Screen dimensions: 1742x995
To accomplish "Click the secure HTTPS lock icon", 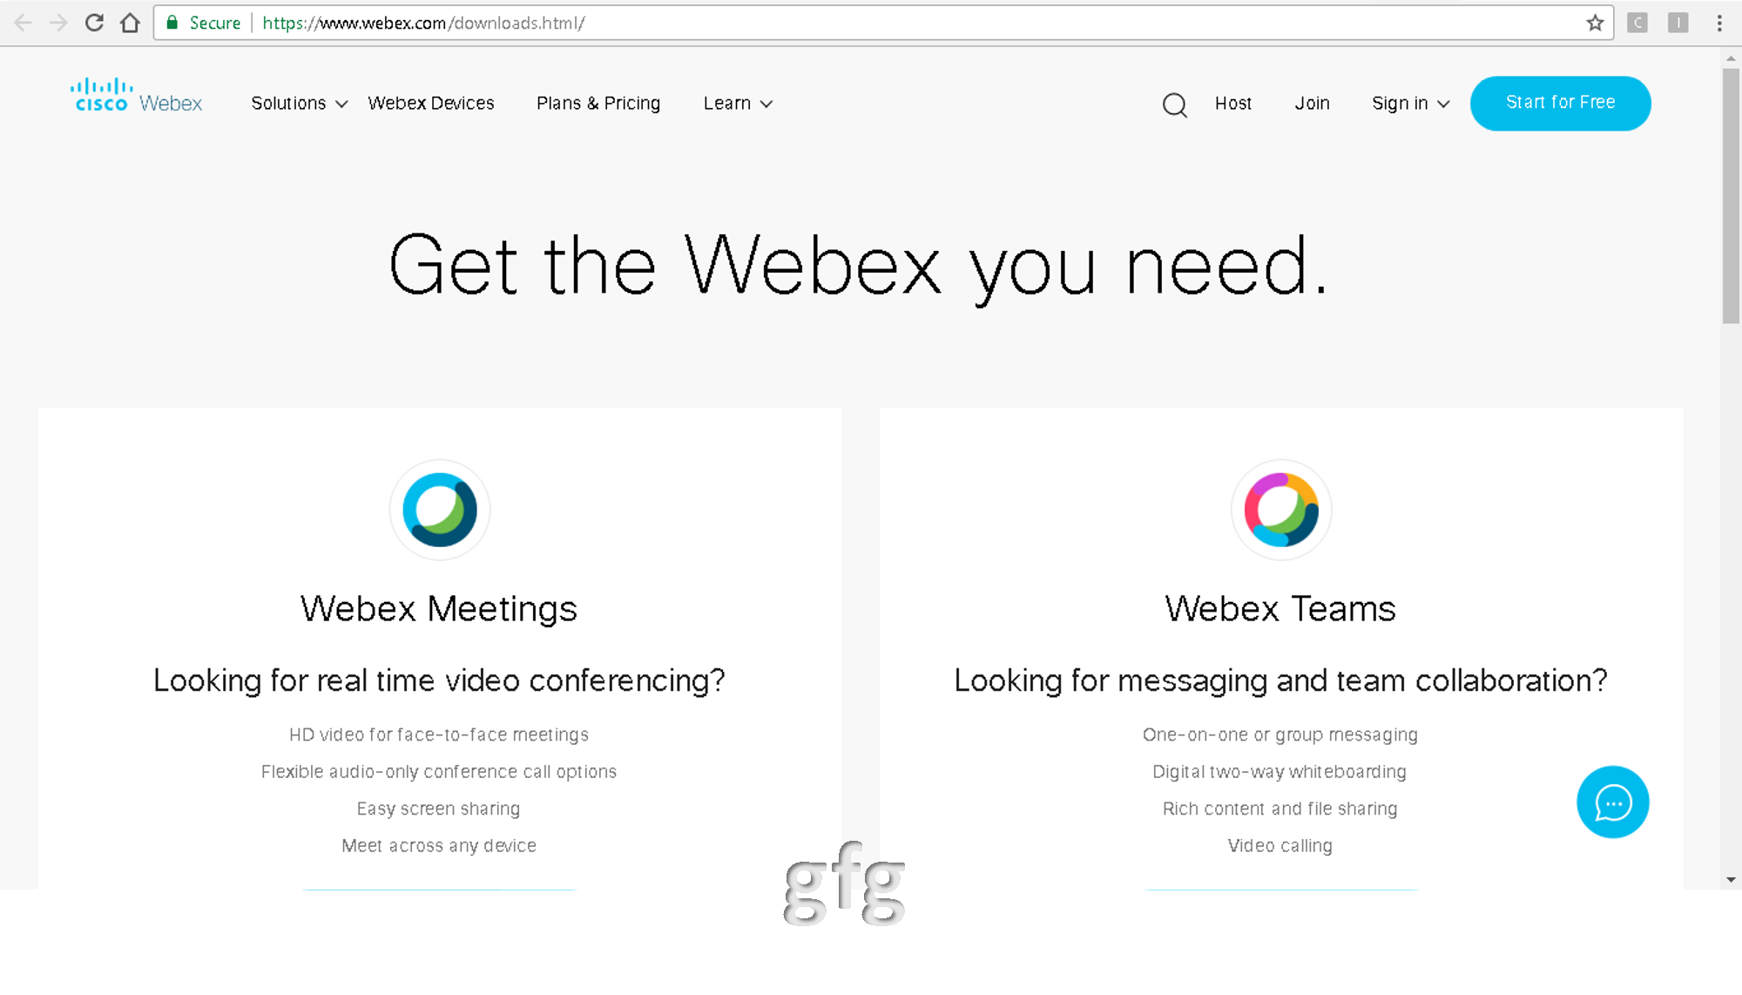I will (173, 23).
